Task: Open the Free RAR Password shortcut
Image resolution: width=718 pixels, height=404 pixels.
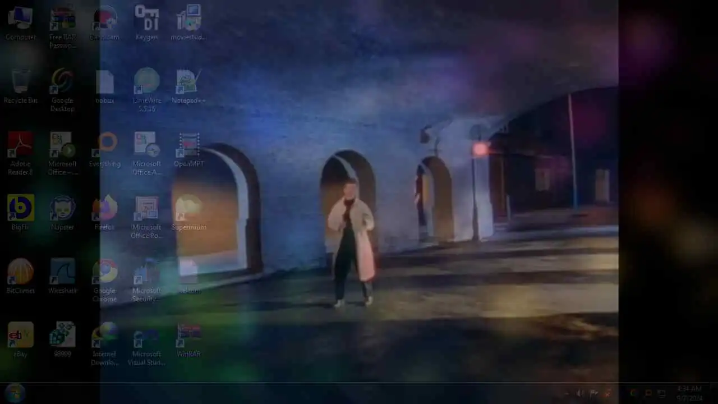Action: pyautogui.click(x=62, y=27)
